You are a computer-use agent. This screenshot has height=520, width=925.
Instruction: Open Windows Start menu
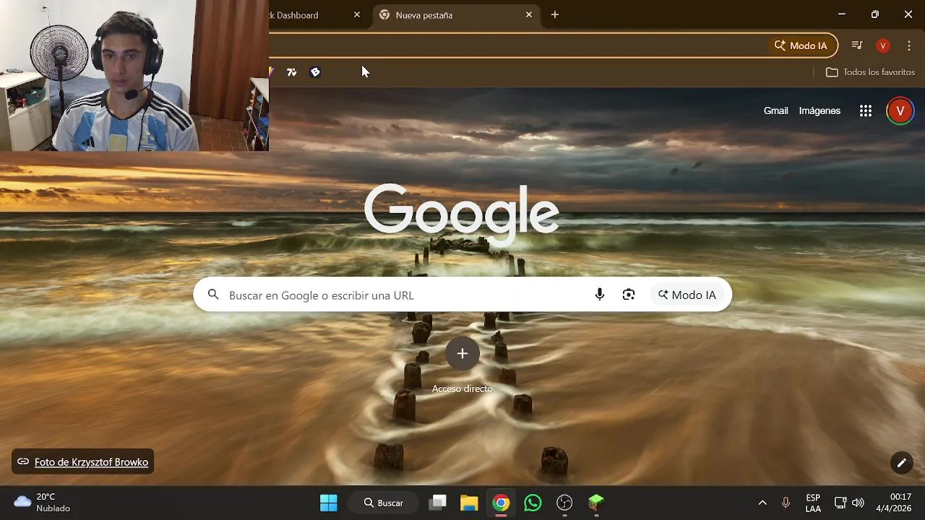[329, 503]
